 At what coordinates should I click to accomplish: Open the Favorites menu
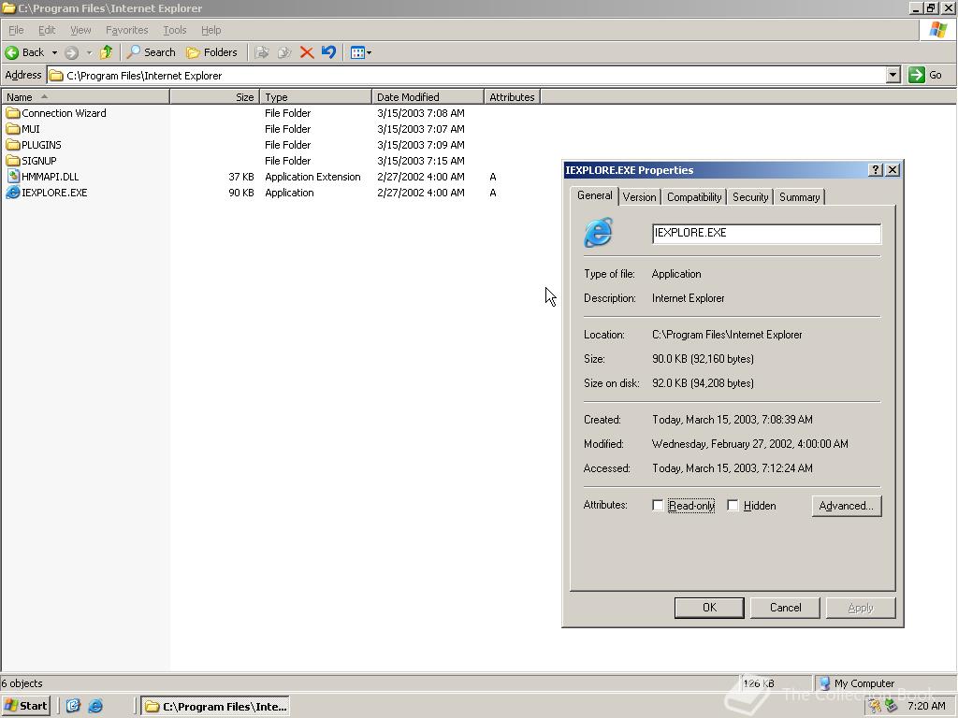(x=126, y=30)
